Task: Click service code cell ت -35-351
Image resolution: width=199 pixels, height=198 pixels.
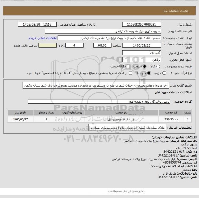Action: pos(171,119)
